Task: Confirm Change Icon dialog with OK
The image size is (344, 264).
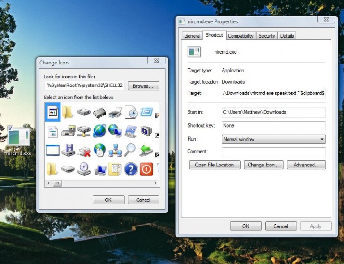Action: coord(108,200)
